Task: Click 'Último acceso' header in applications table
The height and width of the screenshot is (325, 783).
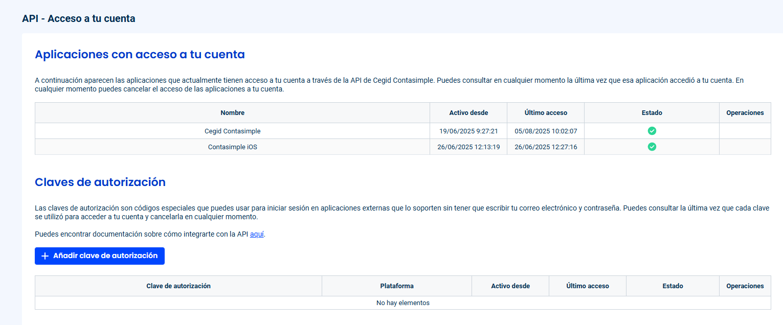Action: coord(546,113)
